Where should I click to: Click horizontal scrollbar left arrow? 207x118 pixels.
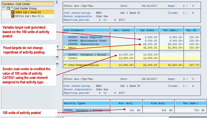pos(57,117)
